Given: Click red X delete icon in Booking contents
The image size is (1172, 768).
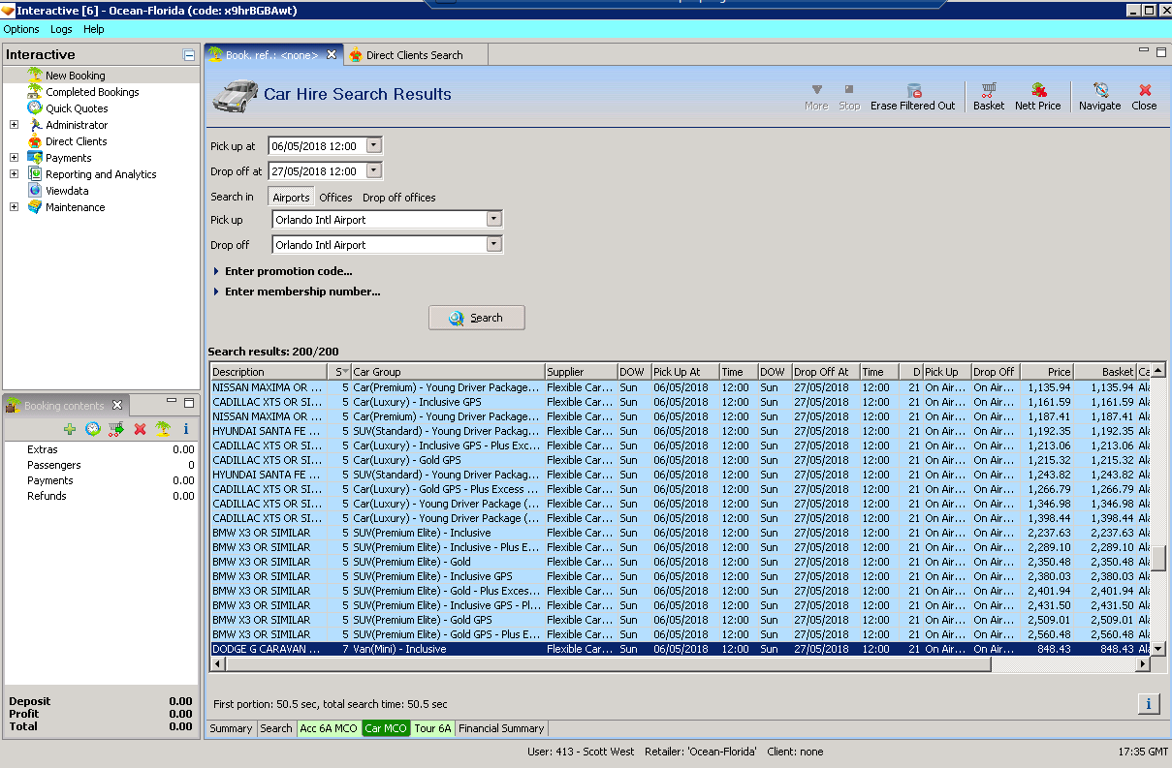Looking at the screenshot, I should point(140,428).
